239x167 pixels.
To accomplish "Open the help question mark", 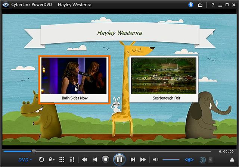I will coord(213,5).
